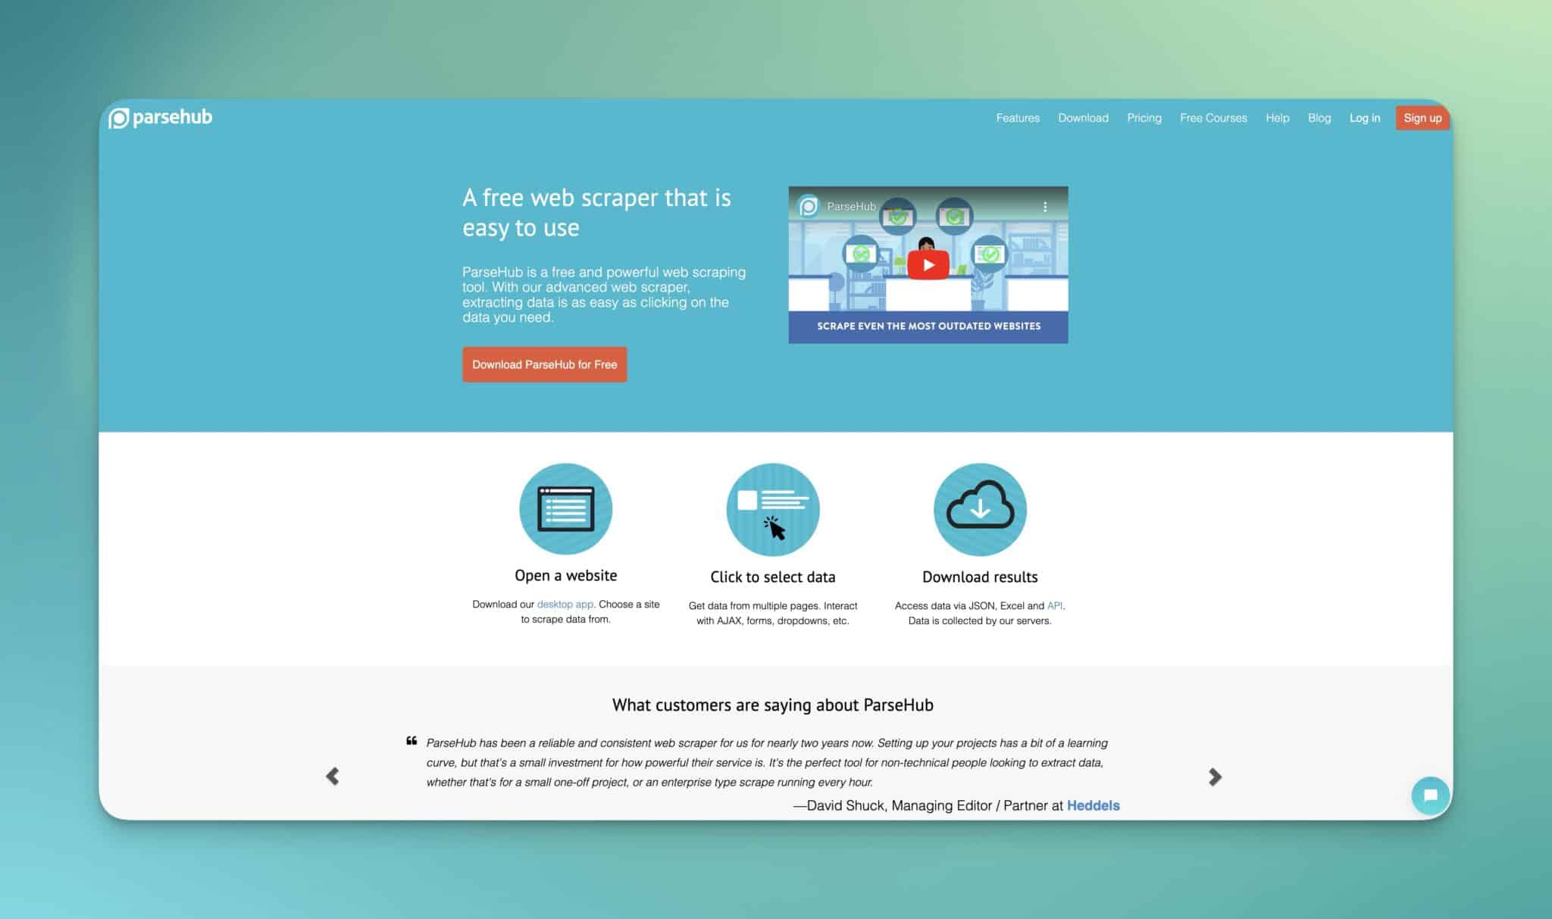Click the left carousel arrow chevron
This screenshot has width=1552, height=919.
point(333,776)
